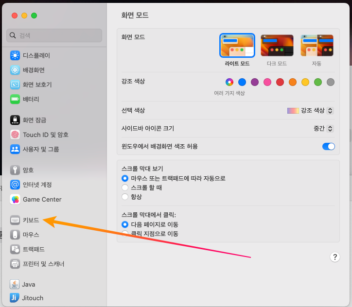
Task: Pick the green accent color
Action: [x=318, y=82]
